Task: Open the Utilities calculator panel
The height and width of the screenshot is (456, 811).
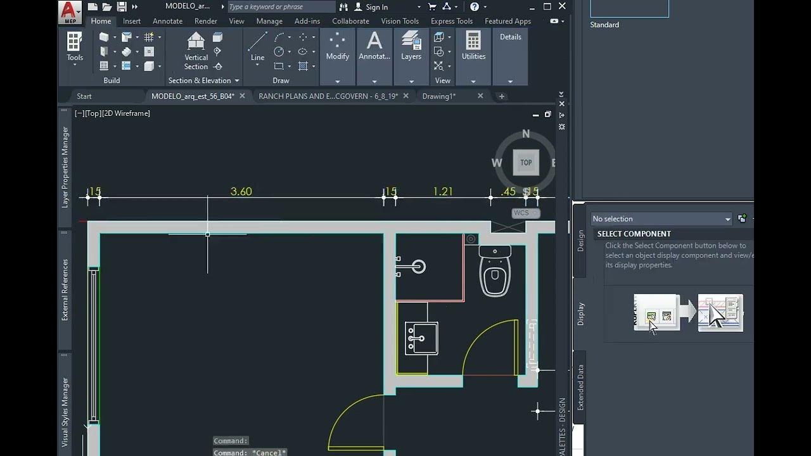Action: tap(473, 46)
